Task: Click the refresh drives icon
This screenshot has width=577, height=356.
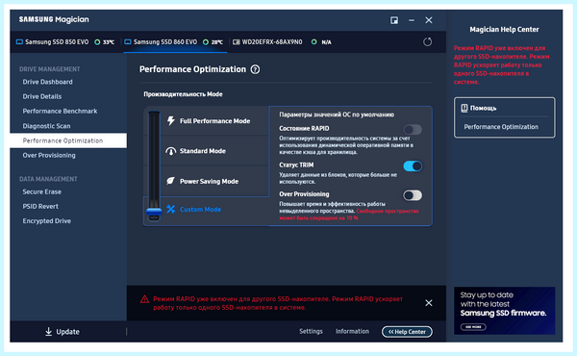Action: tap(427, 42)
